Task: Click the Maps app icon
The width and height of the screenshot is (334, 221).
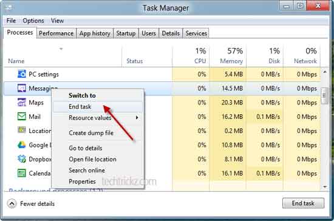Action: [21, 103]
